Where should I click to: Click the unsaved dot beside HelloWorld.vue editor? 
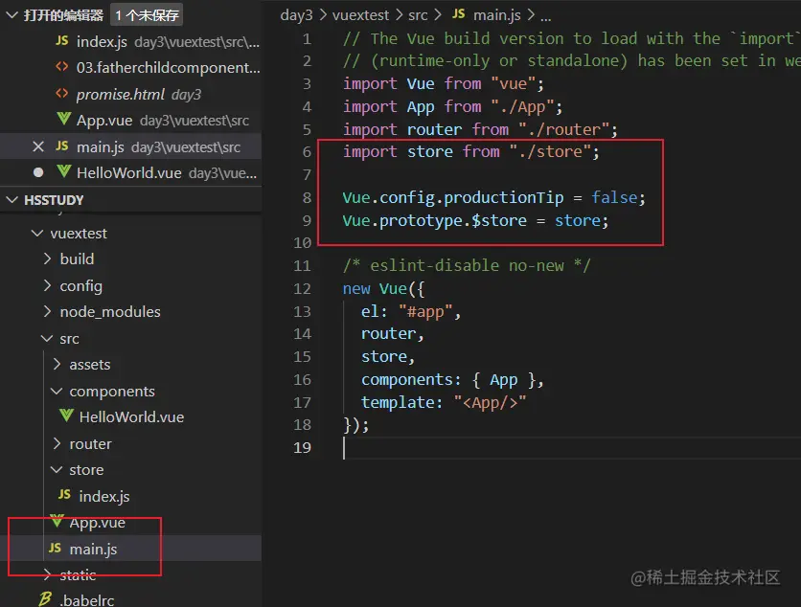38,172
